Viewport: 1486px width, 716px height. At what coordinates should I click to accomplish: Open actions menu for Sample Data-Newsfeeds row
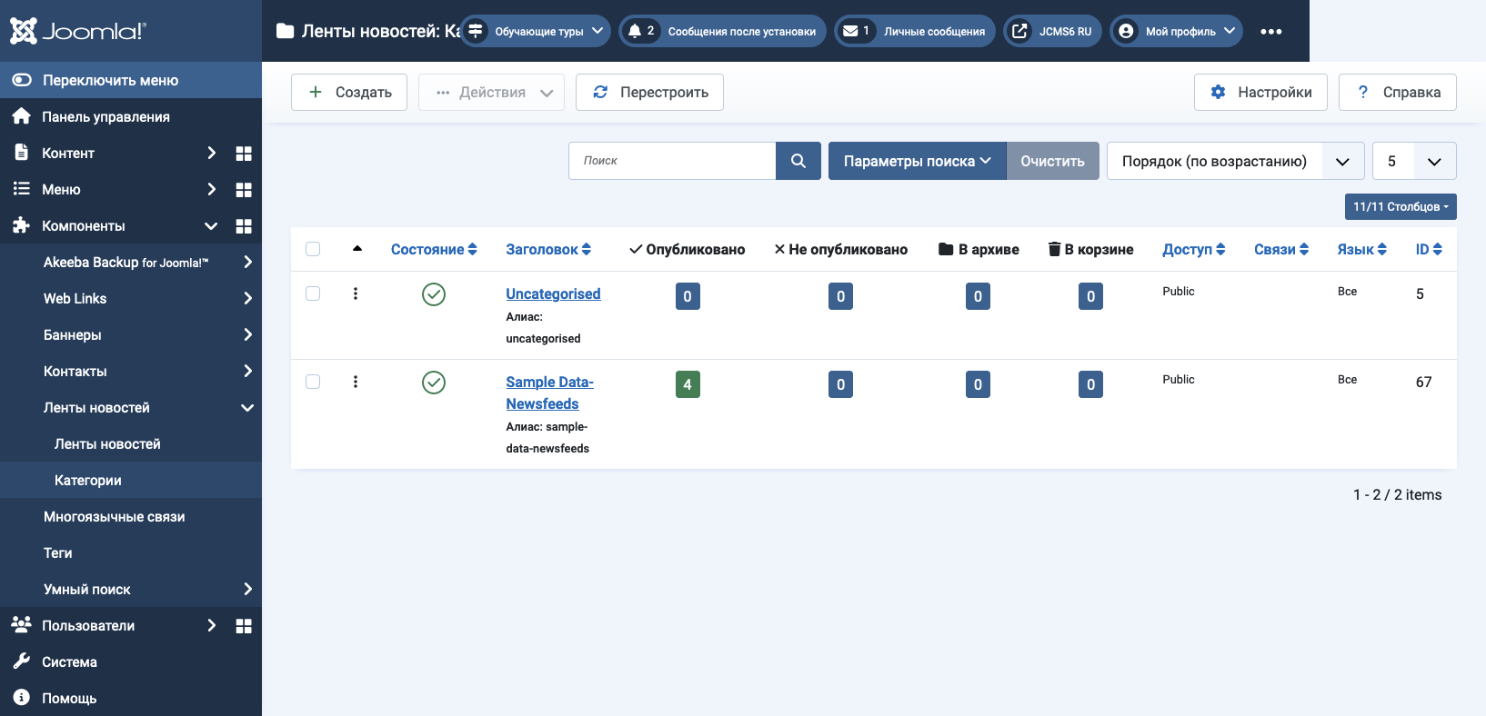356,382
